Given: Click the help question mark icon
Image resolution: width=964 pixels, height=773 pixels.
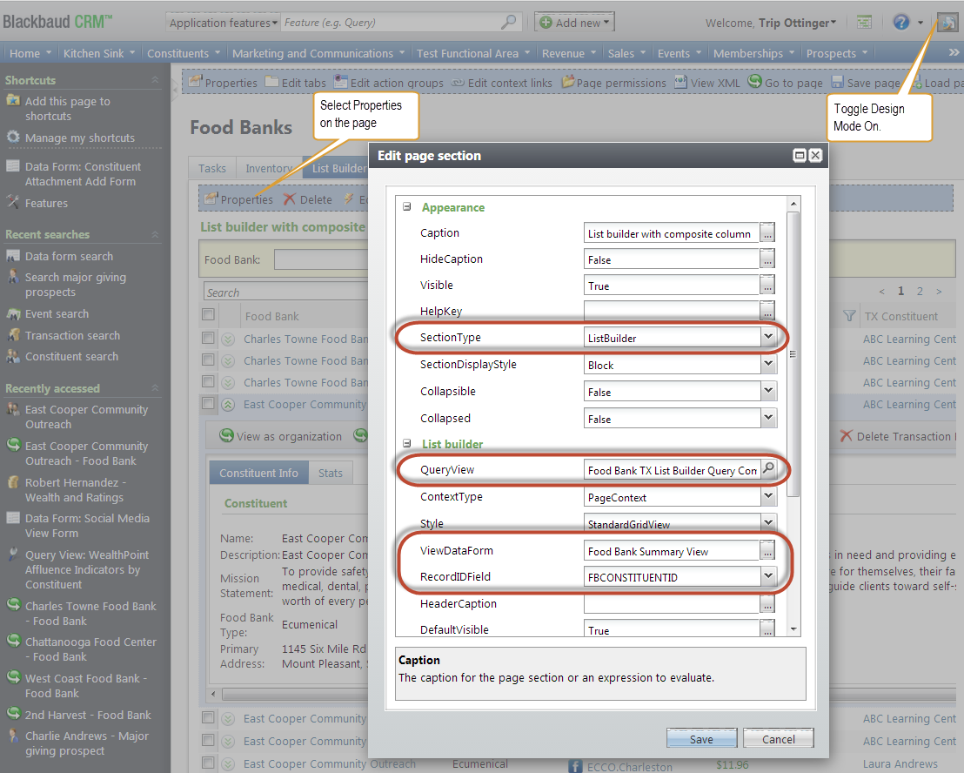Looking at the screenshot, I should click(900, 23).
